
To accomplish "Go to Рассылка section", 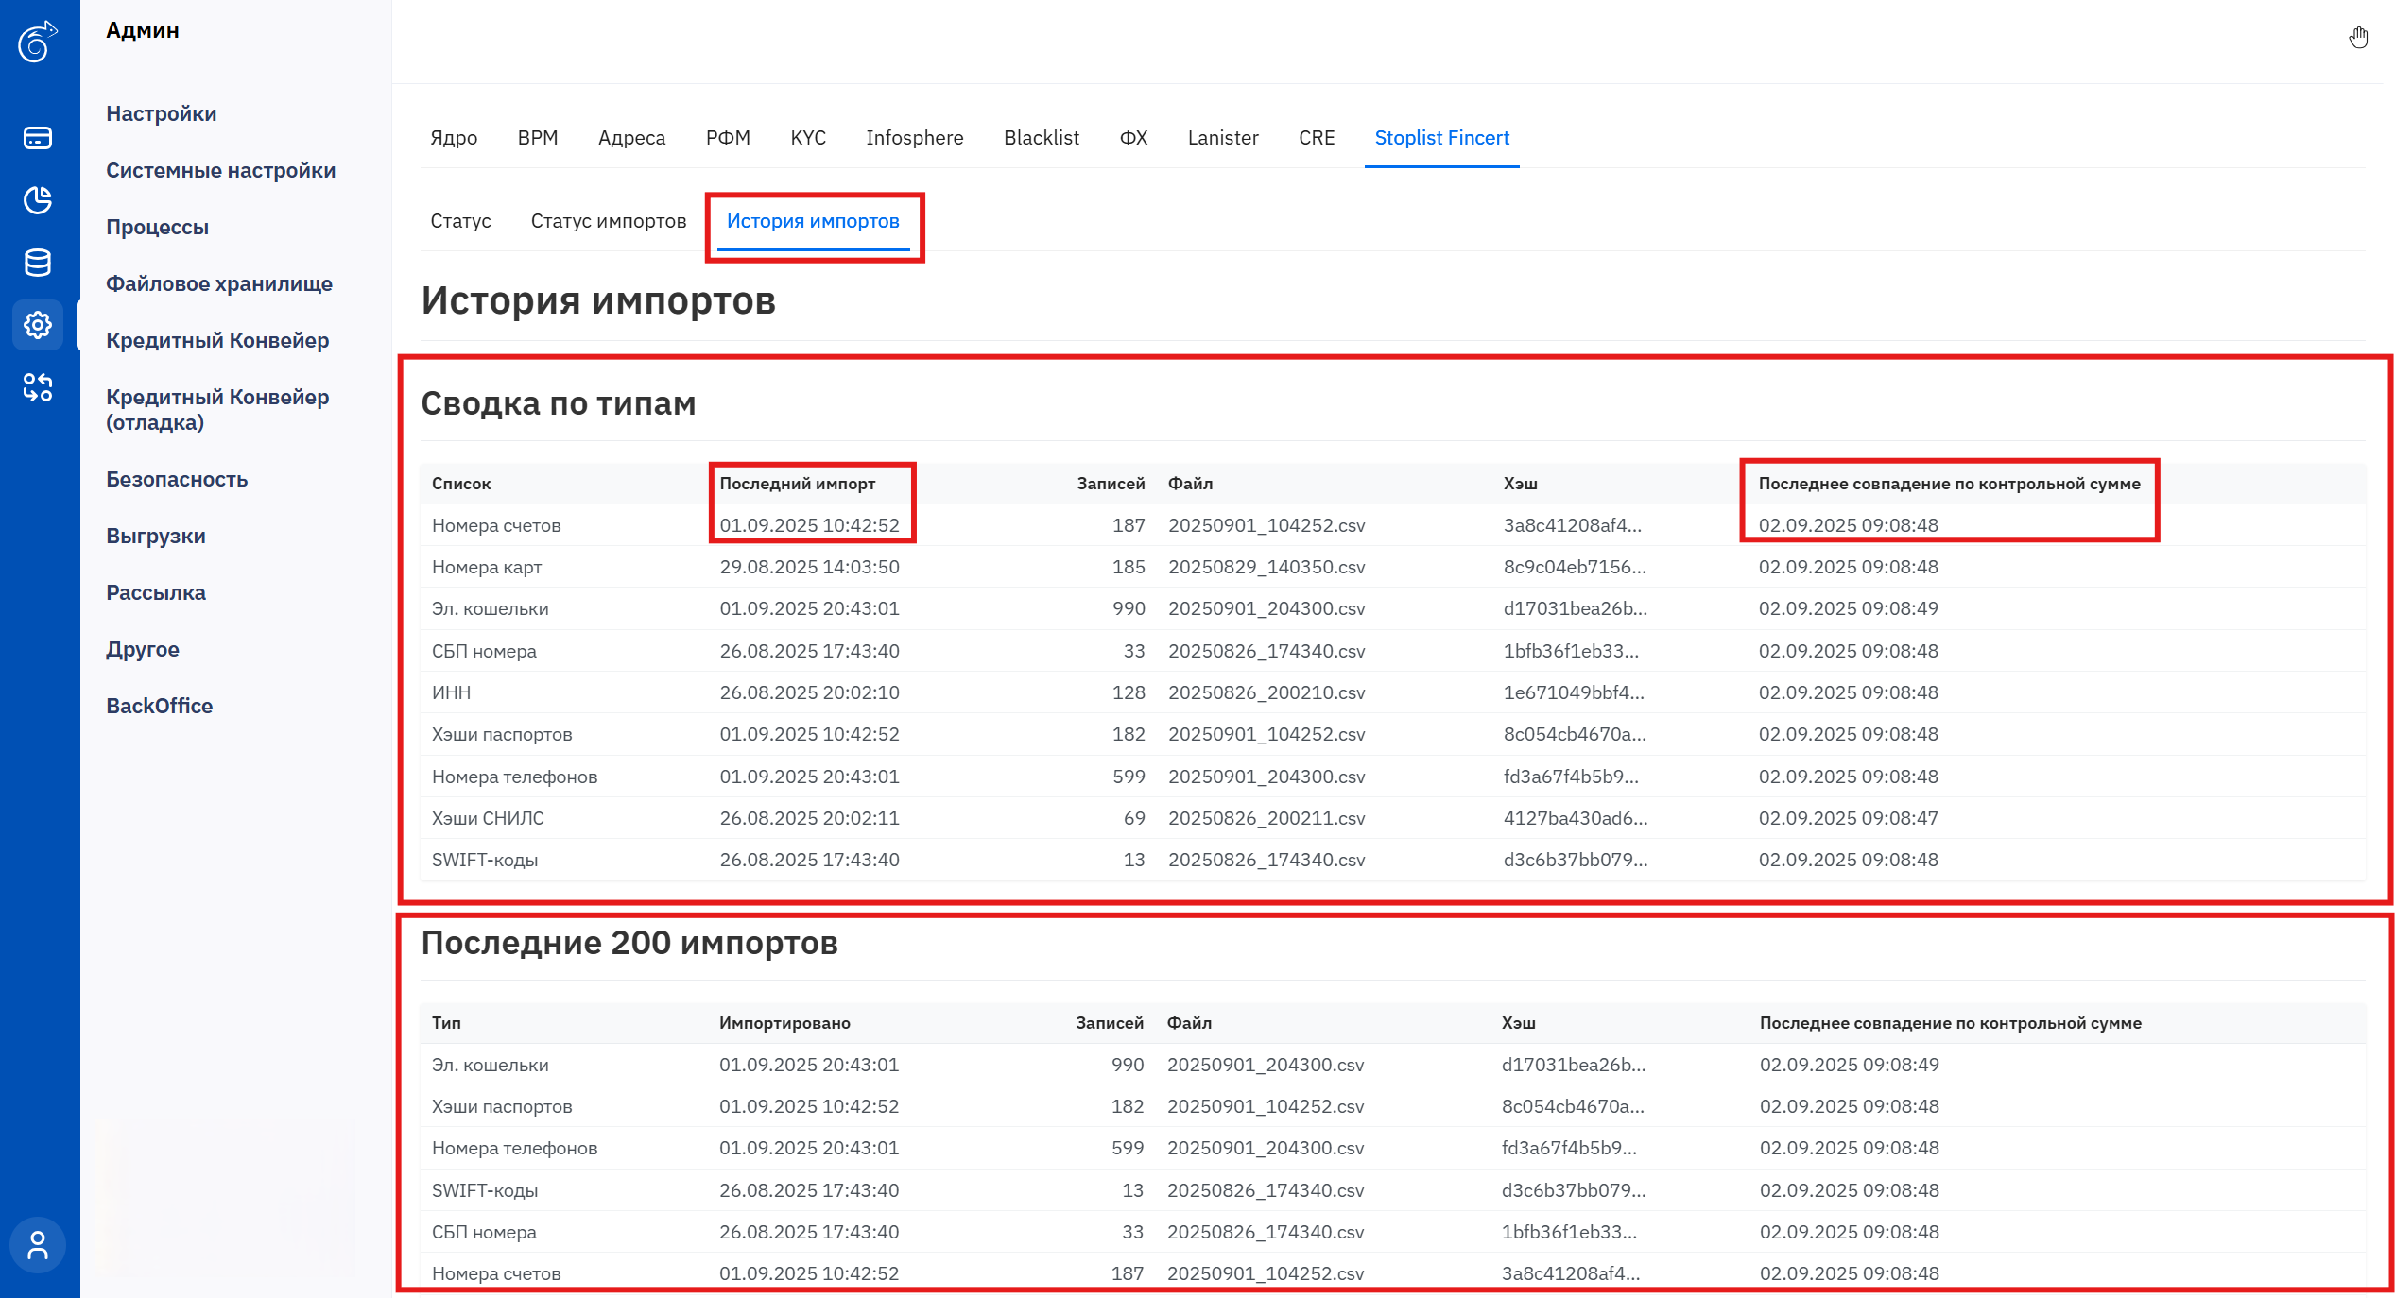I will tap(156, 592).
